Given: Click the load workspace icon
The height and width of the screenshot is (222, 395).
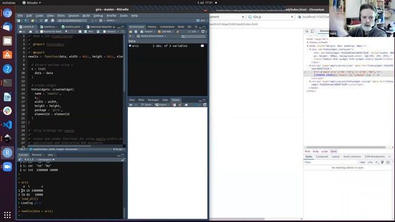Looking at the screenshot, I should [x=130, y=31].
